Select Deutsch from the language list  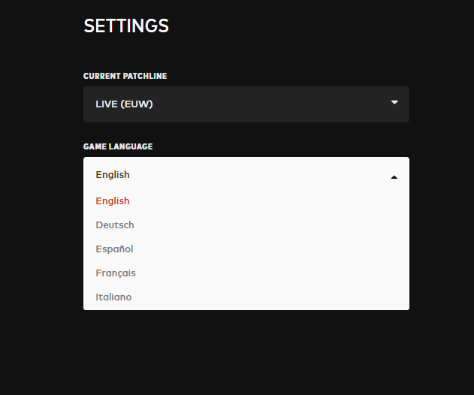[x=115, y=225]
